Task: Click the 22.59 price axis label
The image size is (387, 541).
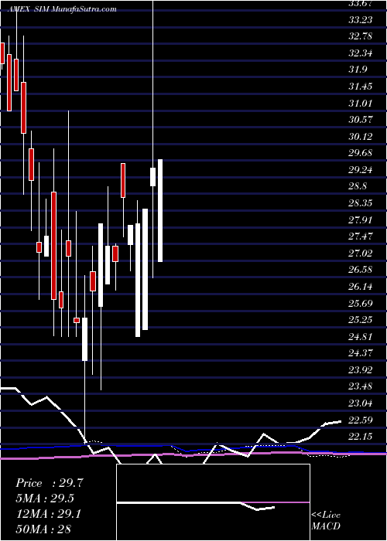Action: tap(361, 420)
